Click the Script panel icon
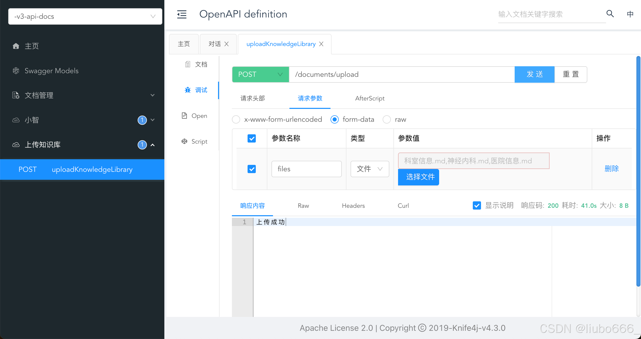This screenshot has height=339, width=641. tap(184, 141)
